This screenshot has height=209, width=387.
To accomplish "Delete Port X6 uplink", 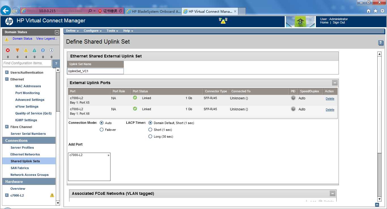I will pyautogui.click(x=330, y=110).
